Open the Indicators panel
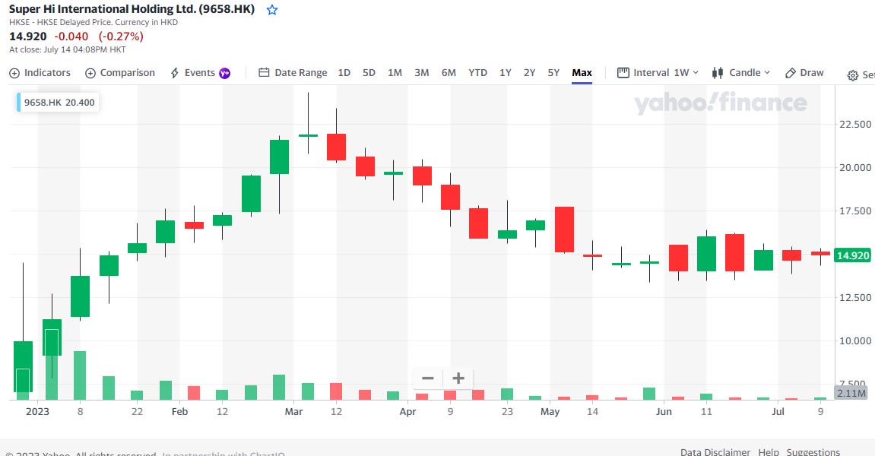This screenshot has width=875, height=456. 40,72
